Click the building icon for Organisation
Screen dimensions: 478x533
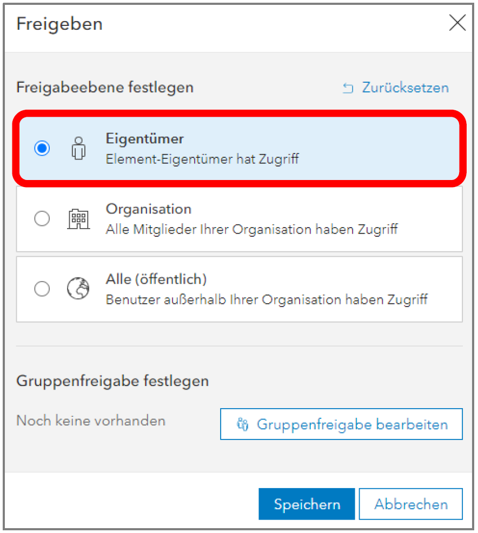(x=78, y=218)
